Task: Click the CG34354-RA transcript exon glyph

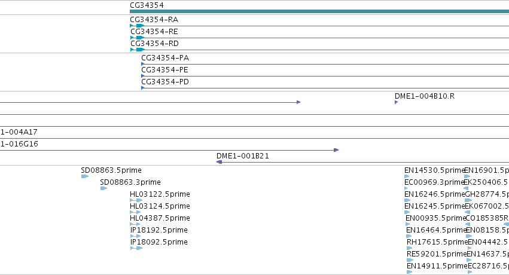Action: 140,26
